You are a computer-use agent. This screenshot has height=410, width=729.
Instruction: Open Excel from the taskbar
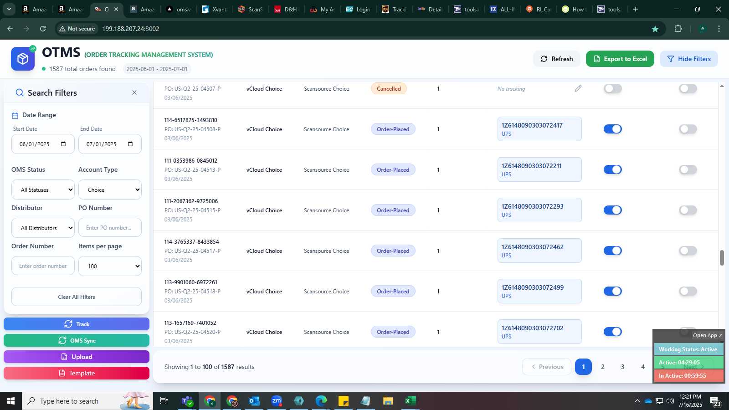click(410, 401)
